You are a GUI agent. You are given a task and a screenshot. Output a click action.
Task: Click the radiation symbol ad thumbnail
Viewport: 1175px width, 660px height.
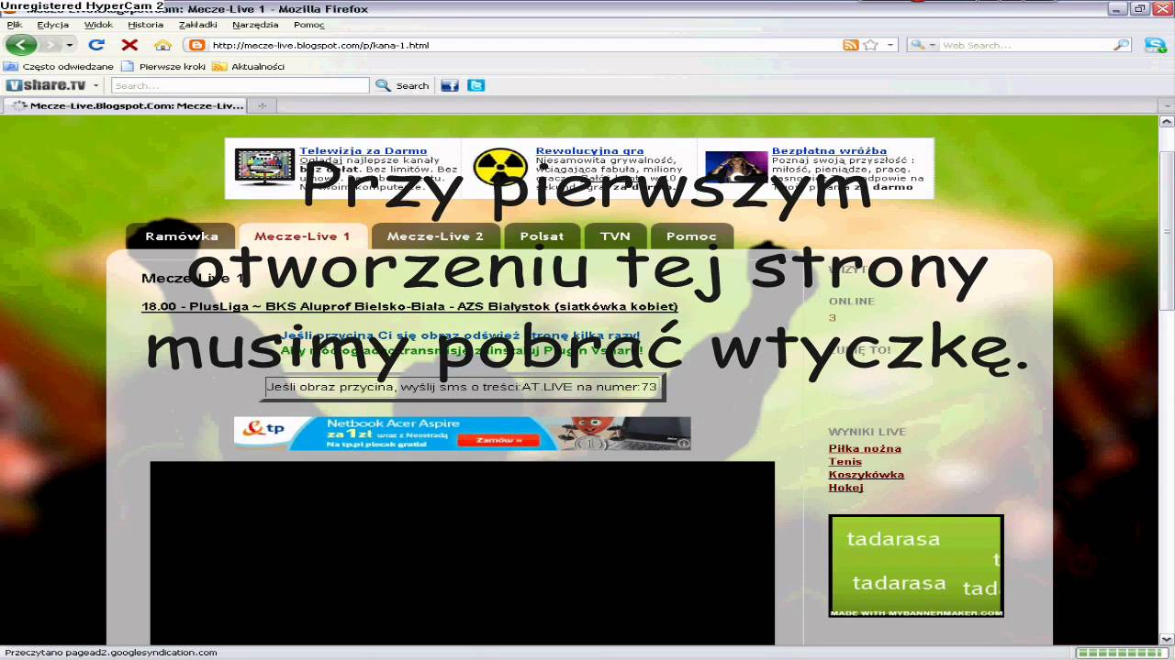coord(500,168)
